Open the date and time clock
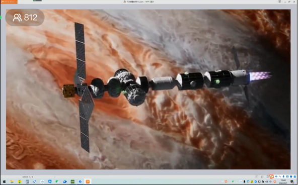Image resolution: width=298 pixels, height=185 pixels. [x=283, y=181]
